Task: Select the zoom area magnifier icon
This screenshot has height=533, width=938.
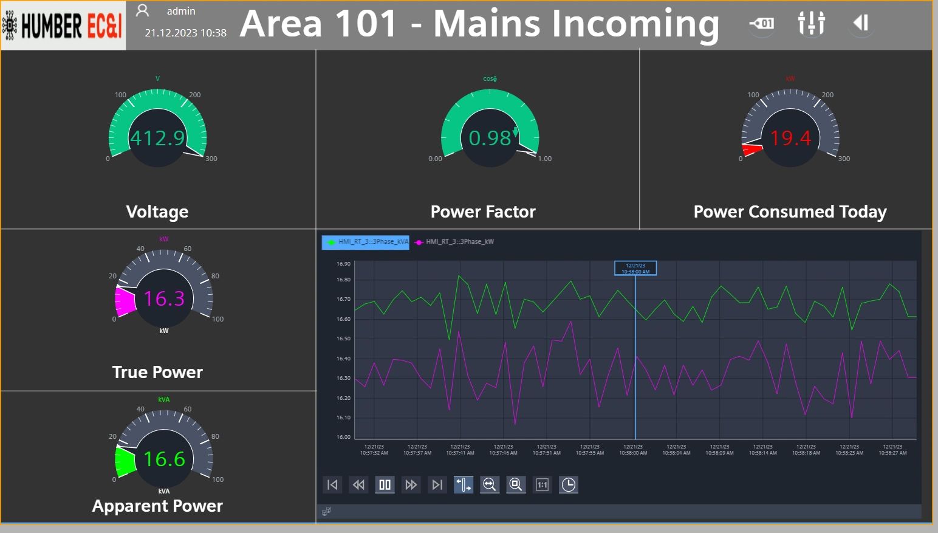Action: pos(516,484)
